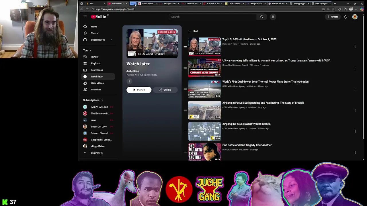This screenshot has width=367, height=206.
Task: Open Playlists in the sidebar
Action: [97, 64]
